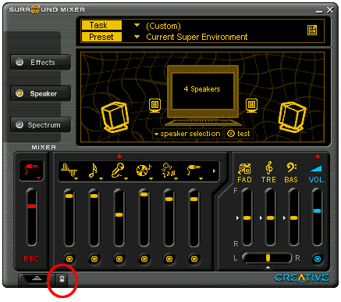Select the line-in plug source icon

(194, 171)
